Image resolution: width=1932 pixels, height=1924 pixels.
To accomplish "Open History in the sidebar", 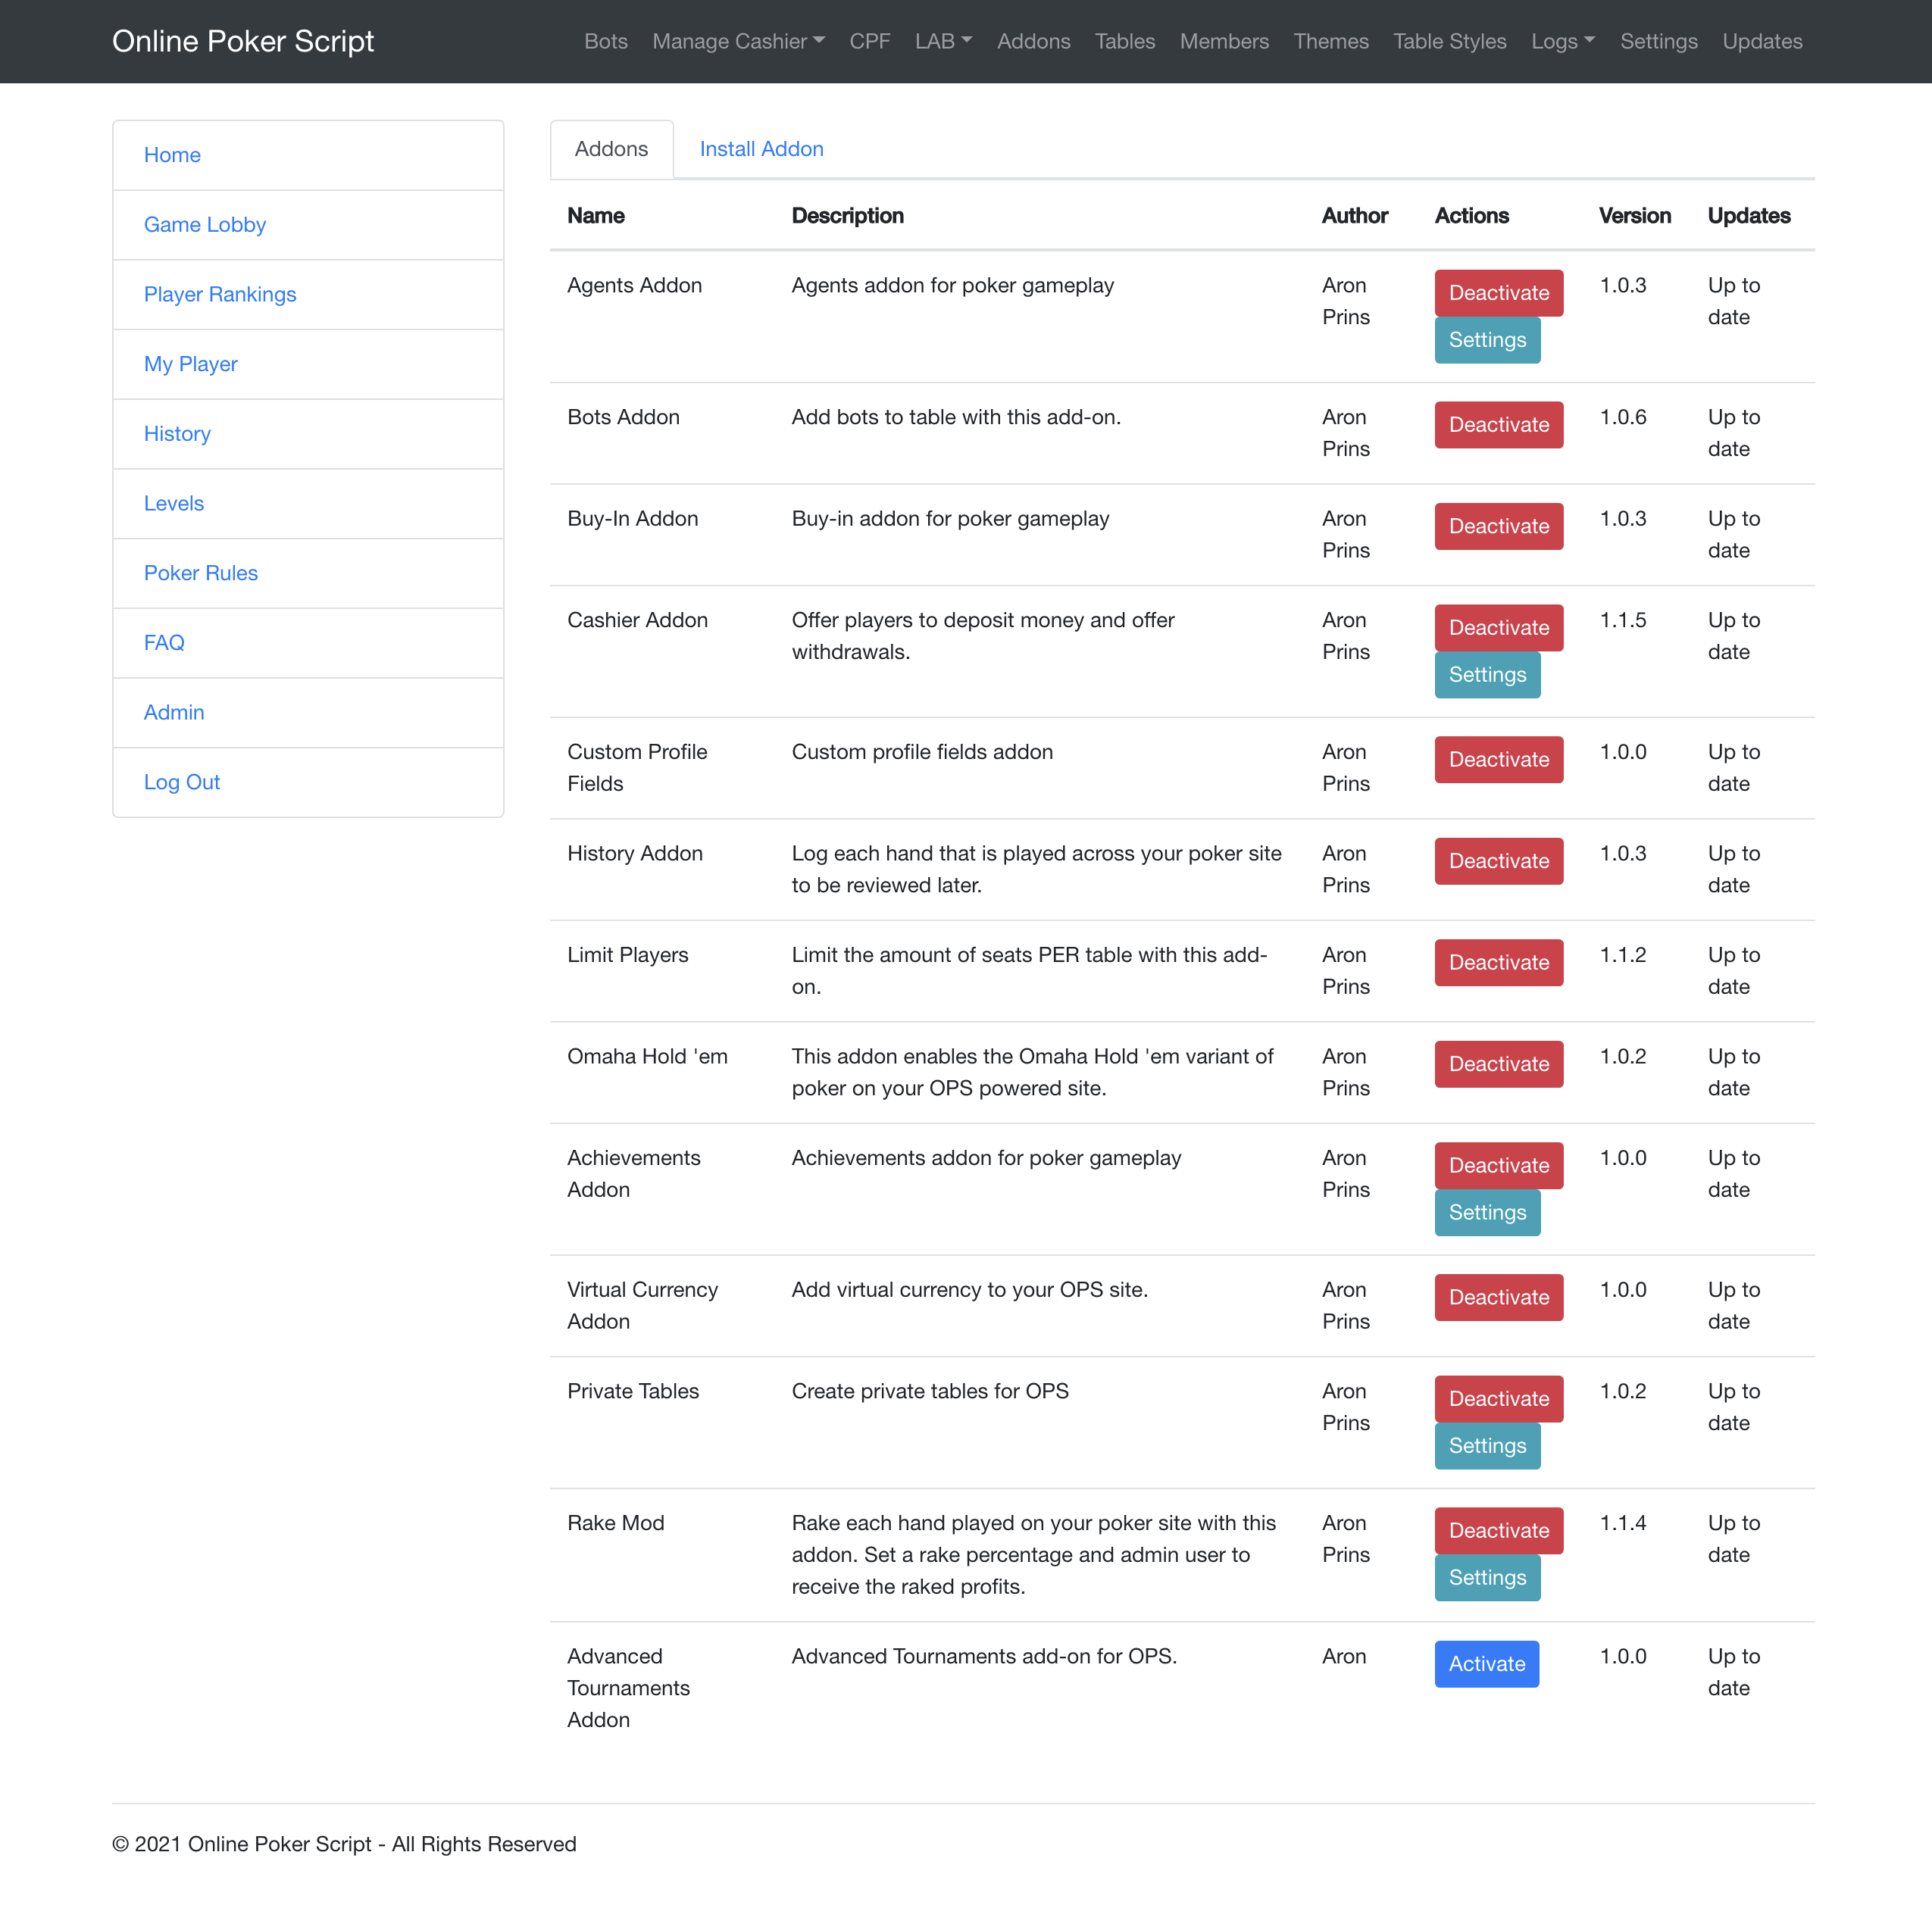I will [308, 434].
